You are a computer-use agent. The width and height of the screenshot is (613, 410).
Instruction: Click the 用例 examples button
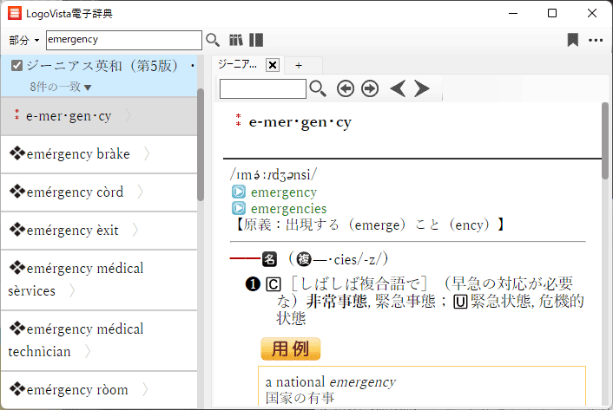(x=291, y=348)
